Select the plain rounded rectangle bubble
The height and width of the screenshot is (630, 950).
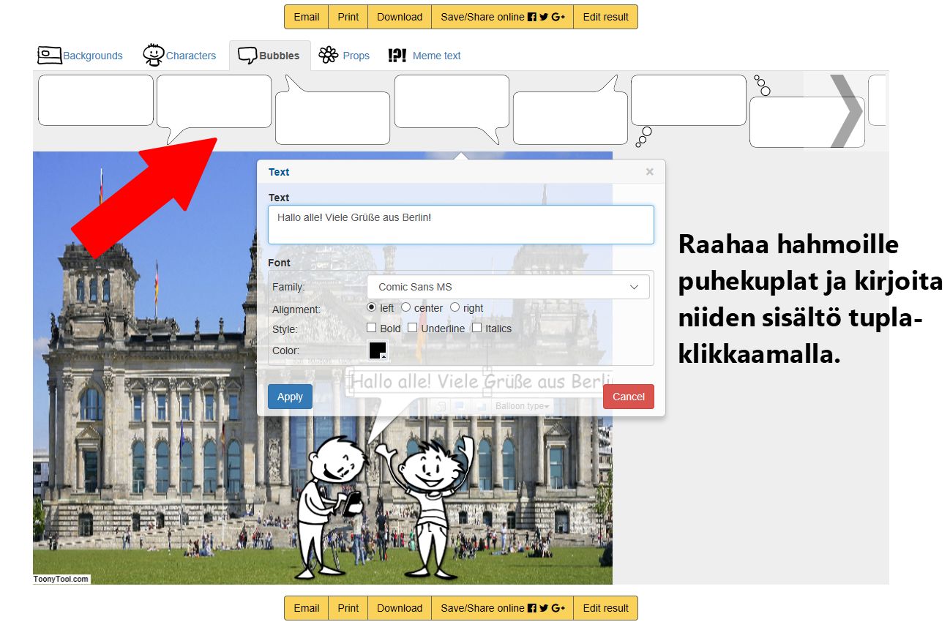pos(95,100)
